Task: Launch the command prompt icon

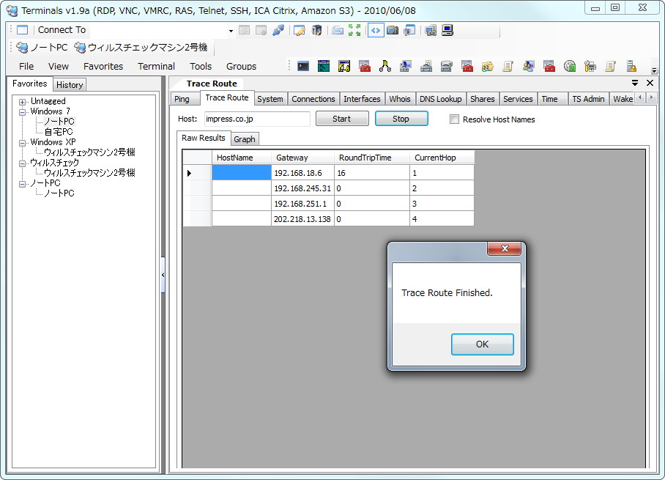Action: (x=303, y=66)
